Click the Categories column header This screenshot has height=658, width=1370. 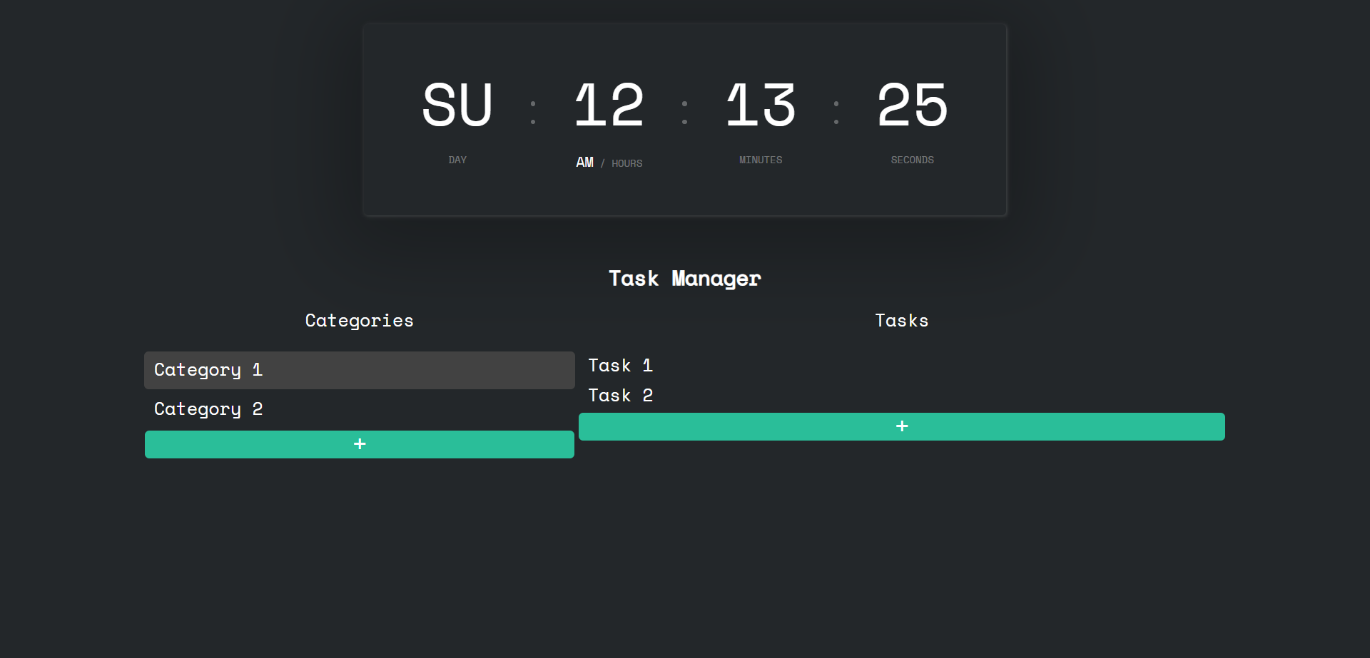pos(360,321)
